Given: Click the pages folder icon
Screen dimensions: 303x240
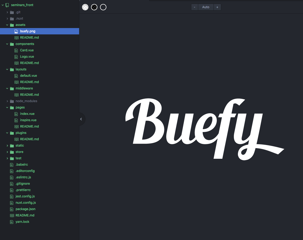Looking at the screenshot, I should (12, 107).
